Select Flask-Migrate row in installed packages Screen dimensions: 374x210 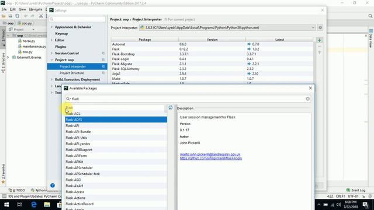[212, 64]
